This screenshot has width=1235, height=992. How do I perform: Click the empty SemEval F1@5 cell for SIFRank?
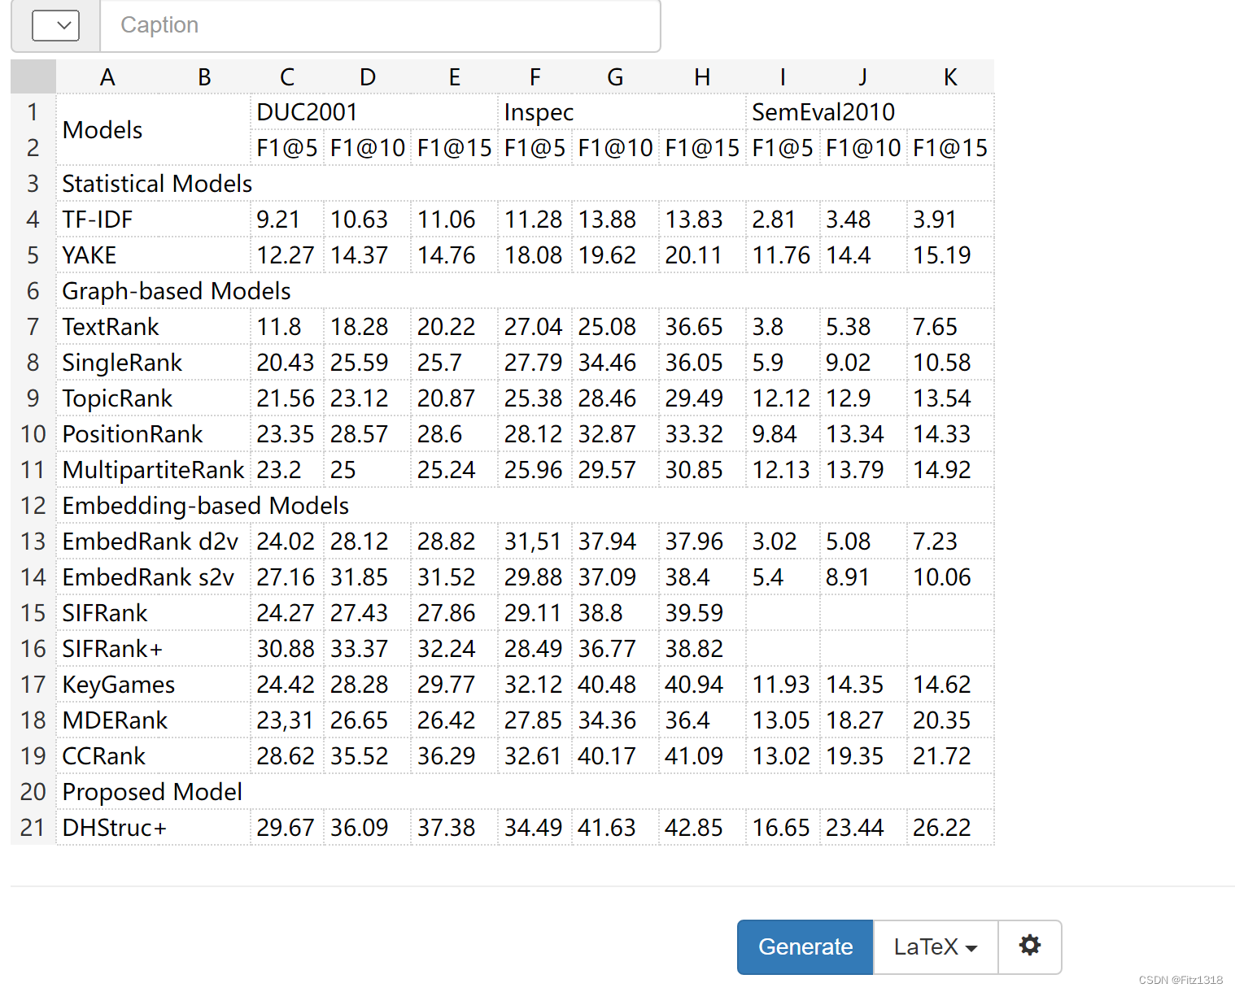(x=783, y=613)
